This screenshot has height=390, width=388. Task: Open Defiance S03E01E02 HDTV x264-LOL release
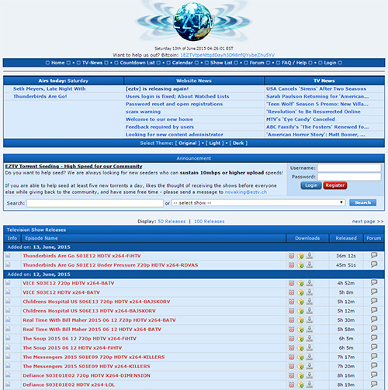click(x=68, y=385)
